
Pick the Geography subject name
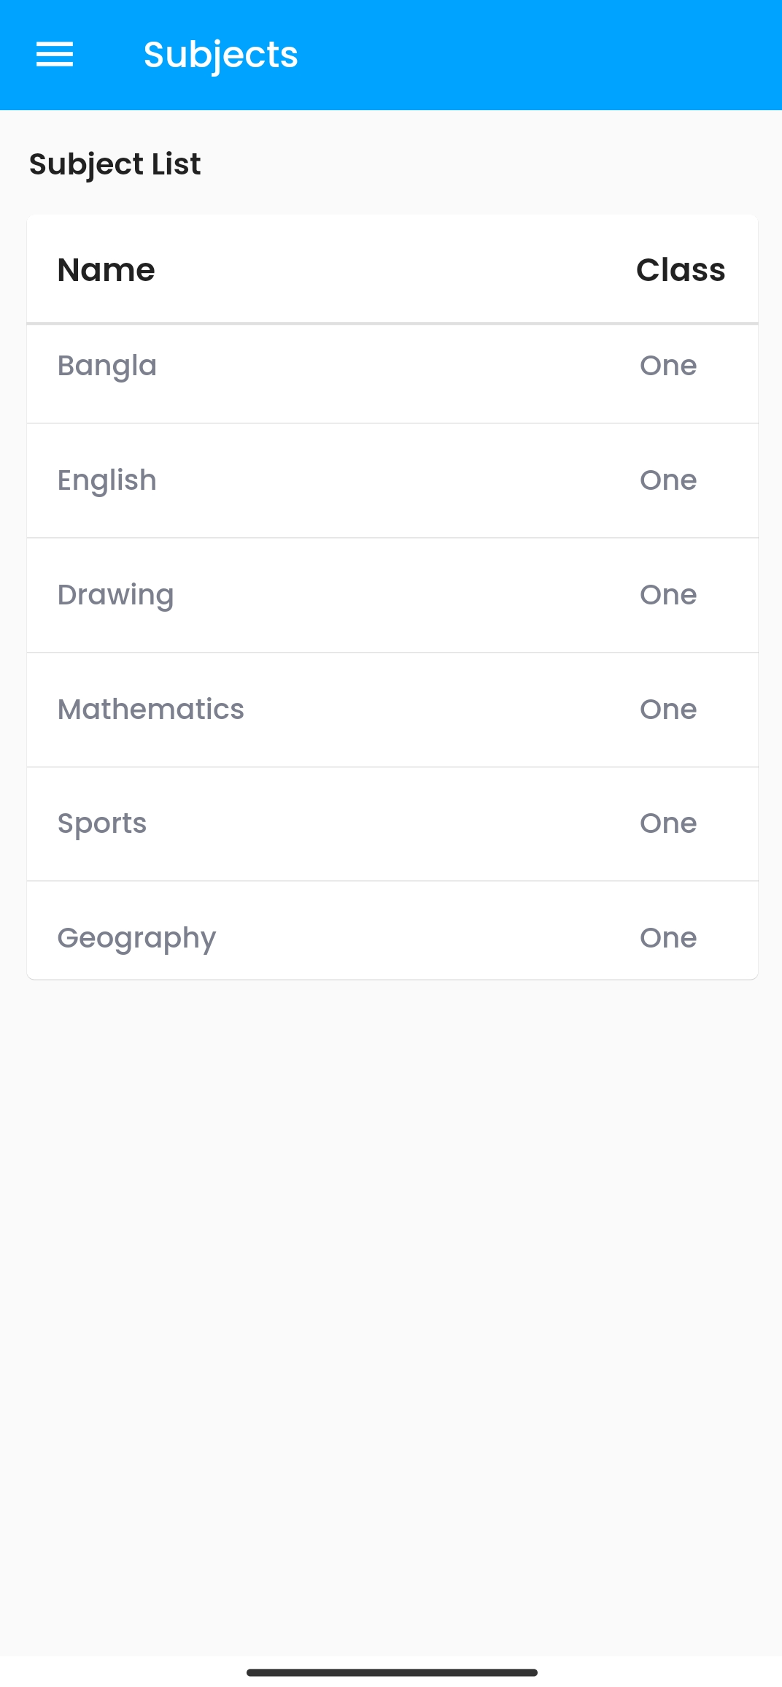click(x=136, y=938)
